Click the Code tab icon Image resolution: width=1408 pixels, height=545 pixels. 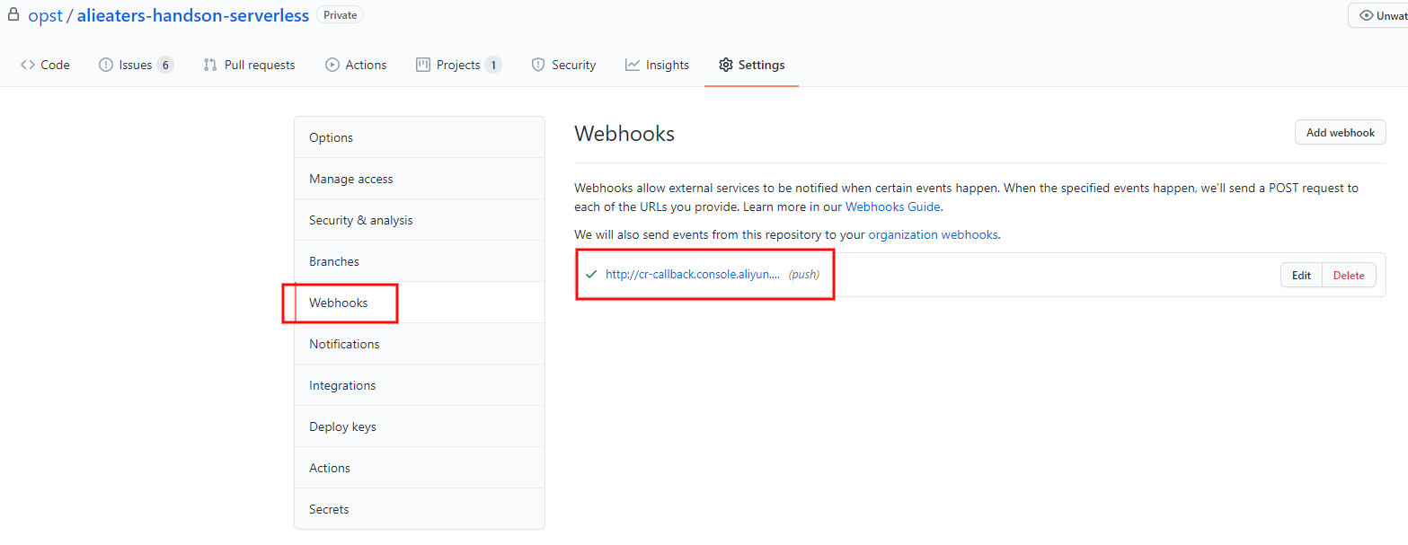tap(28, 65)
